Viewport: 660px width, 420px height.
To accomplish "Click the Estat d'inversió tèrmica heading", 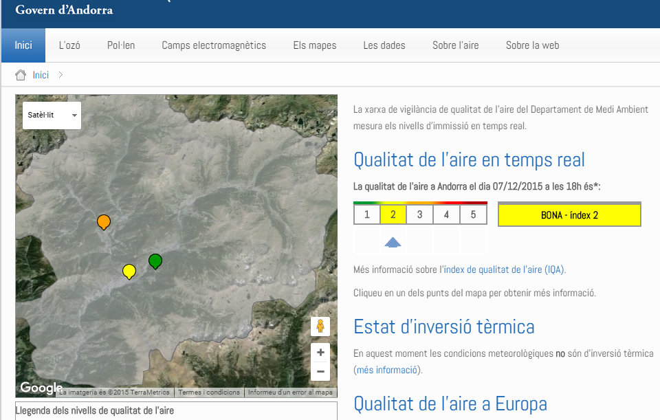I will (444, 327).
